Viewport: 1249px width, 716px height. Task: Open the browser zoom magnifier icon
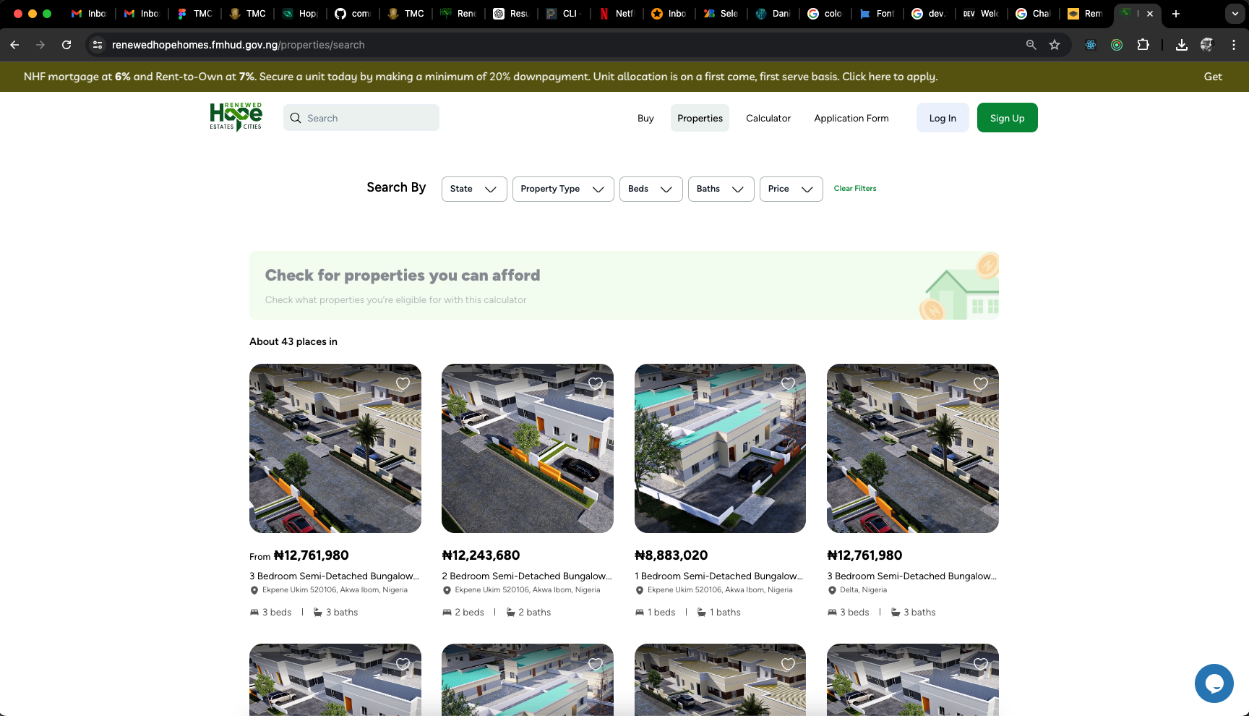click(1031, 45)
